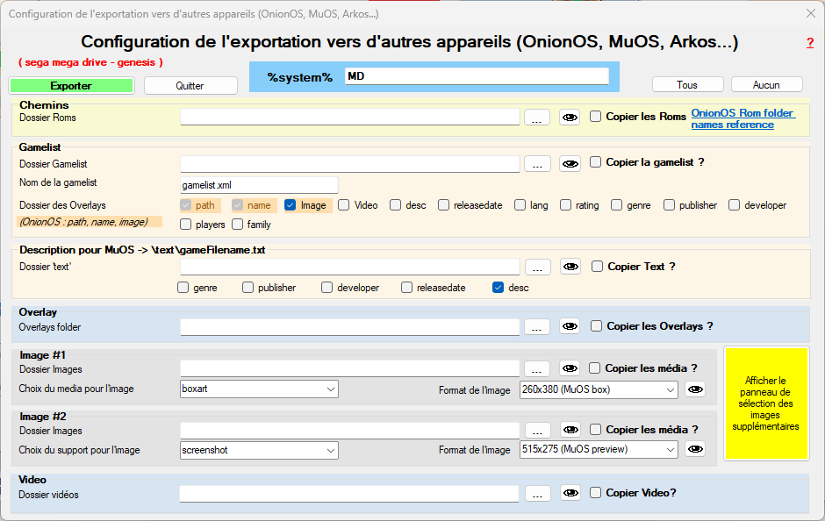Click the eye icon for Dossier vidéos
The image size is (825, 521).
point(570,493)
